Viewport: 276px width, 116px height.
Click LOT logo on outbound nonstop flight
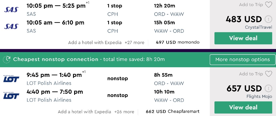click(x=11, y=79)
